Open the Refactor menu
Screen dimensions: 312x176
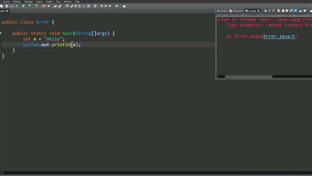17,1
